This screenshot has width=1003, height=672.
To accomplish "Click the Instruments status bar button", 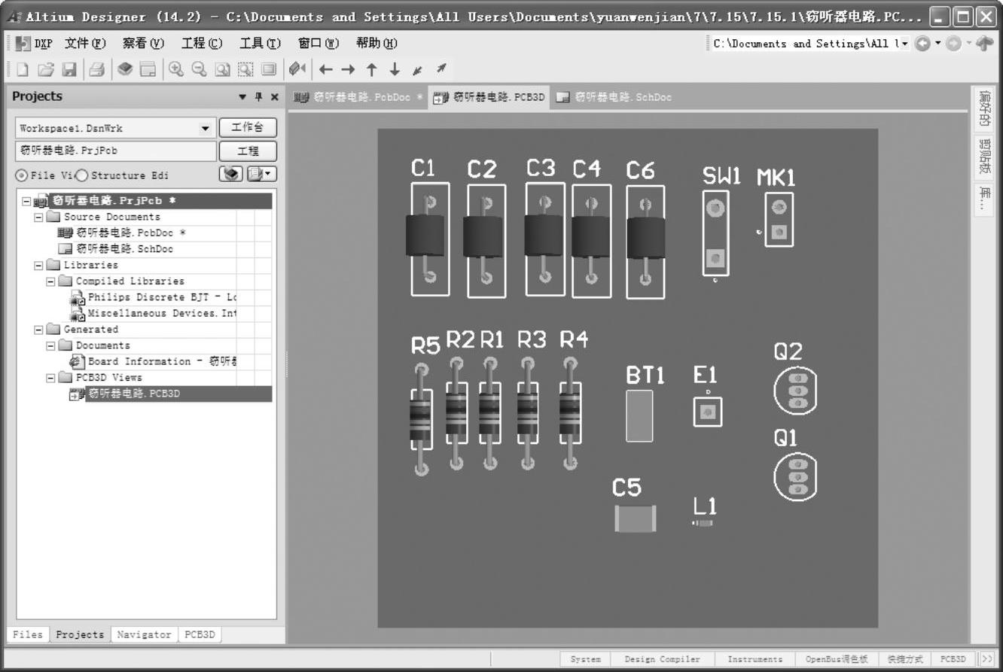I will (755, 659).
